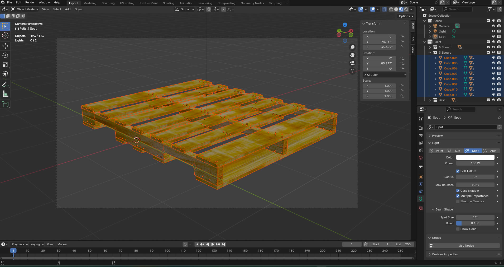Expand the Custom Properties panel
The height and width of the screenshot is (267, 504).
445,254
